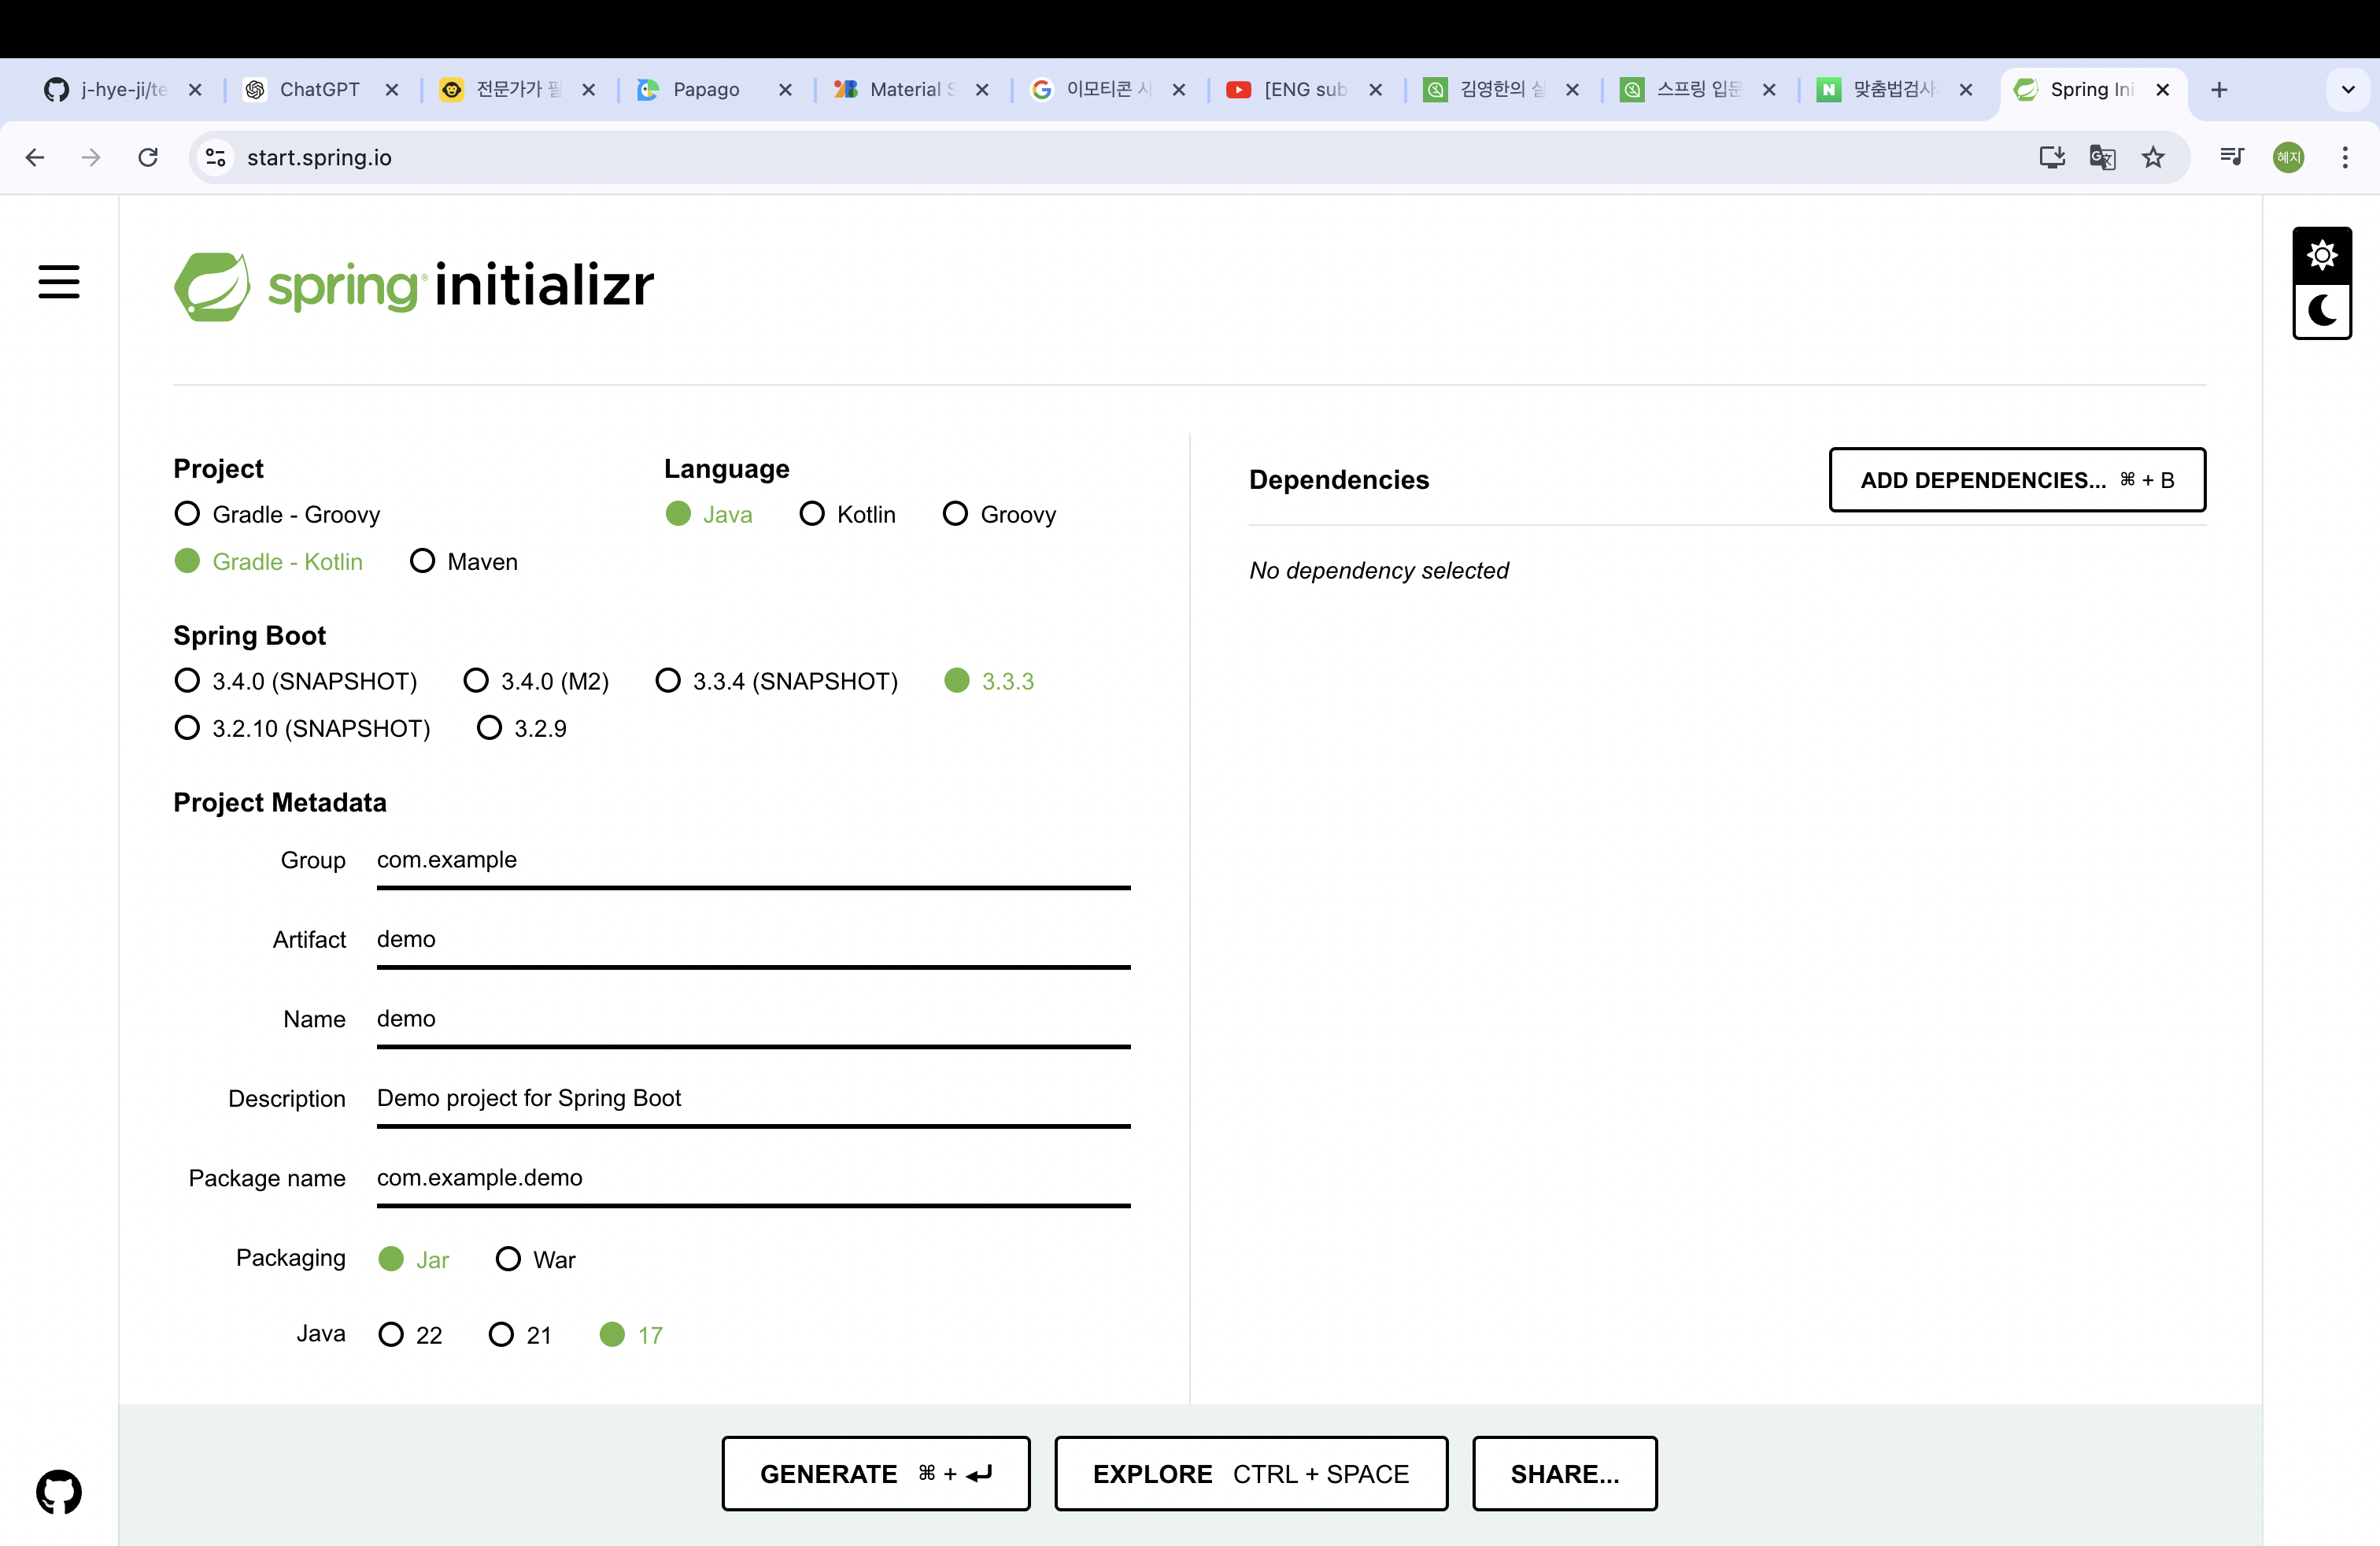Expand the tab search dropdown arrow
Viewport: 2380px width, 1546px height.
click(2348, 90)
